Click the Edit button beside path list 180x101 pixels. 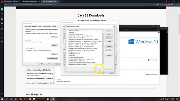click(x=109, y=34)
